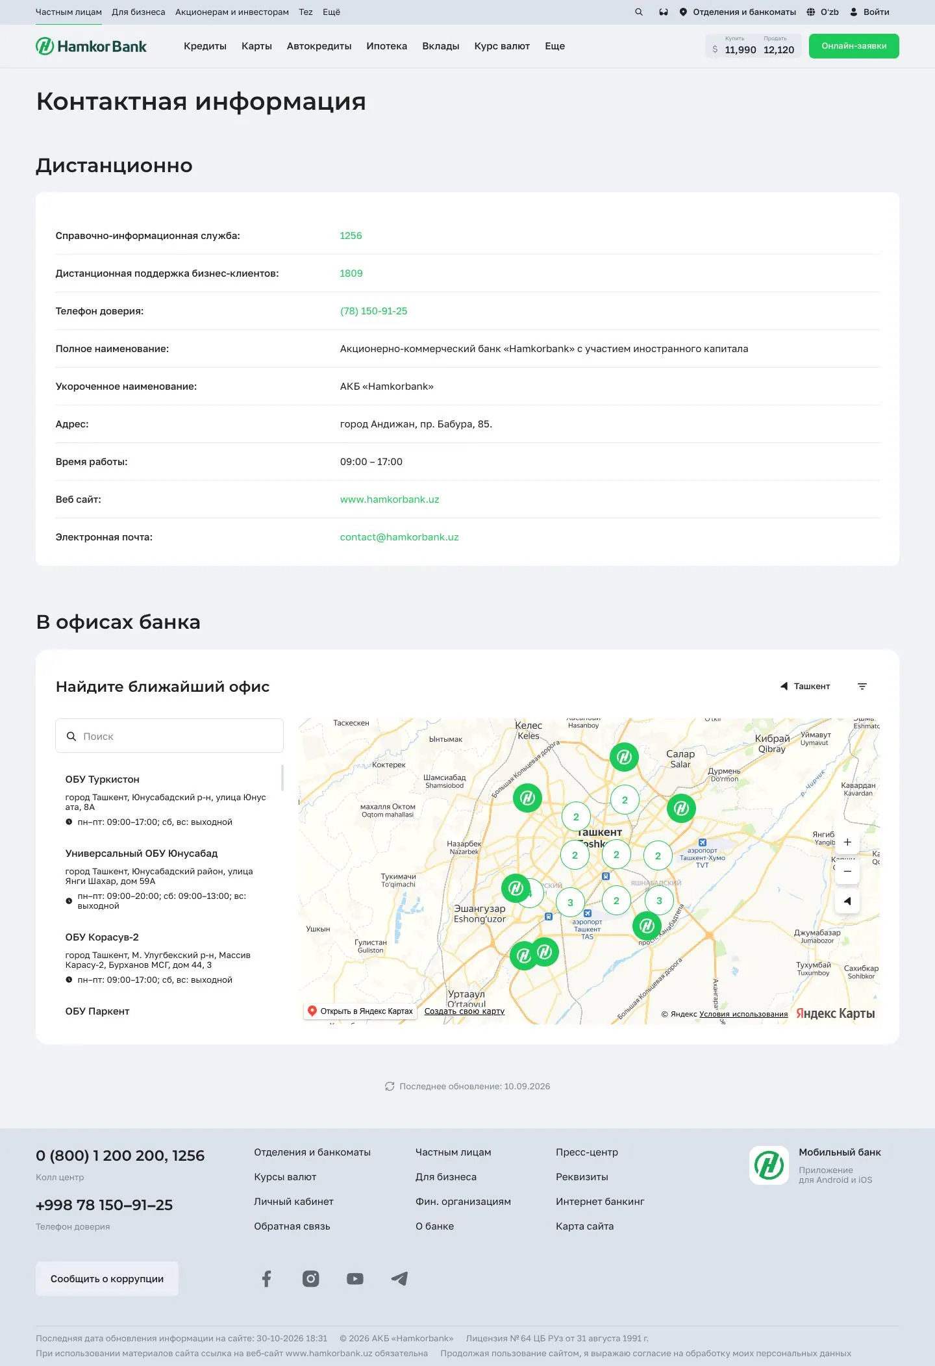Switch to the Для бизнеса tab
Viewport: 935px width, 1366px height.
138,12
